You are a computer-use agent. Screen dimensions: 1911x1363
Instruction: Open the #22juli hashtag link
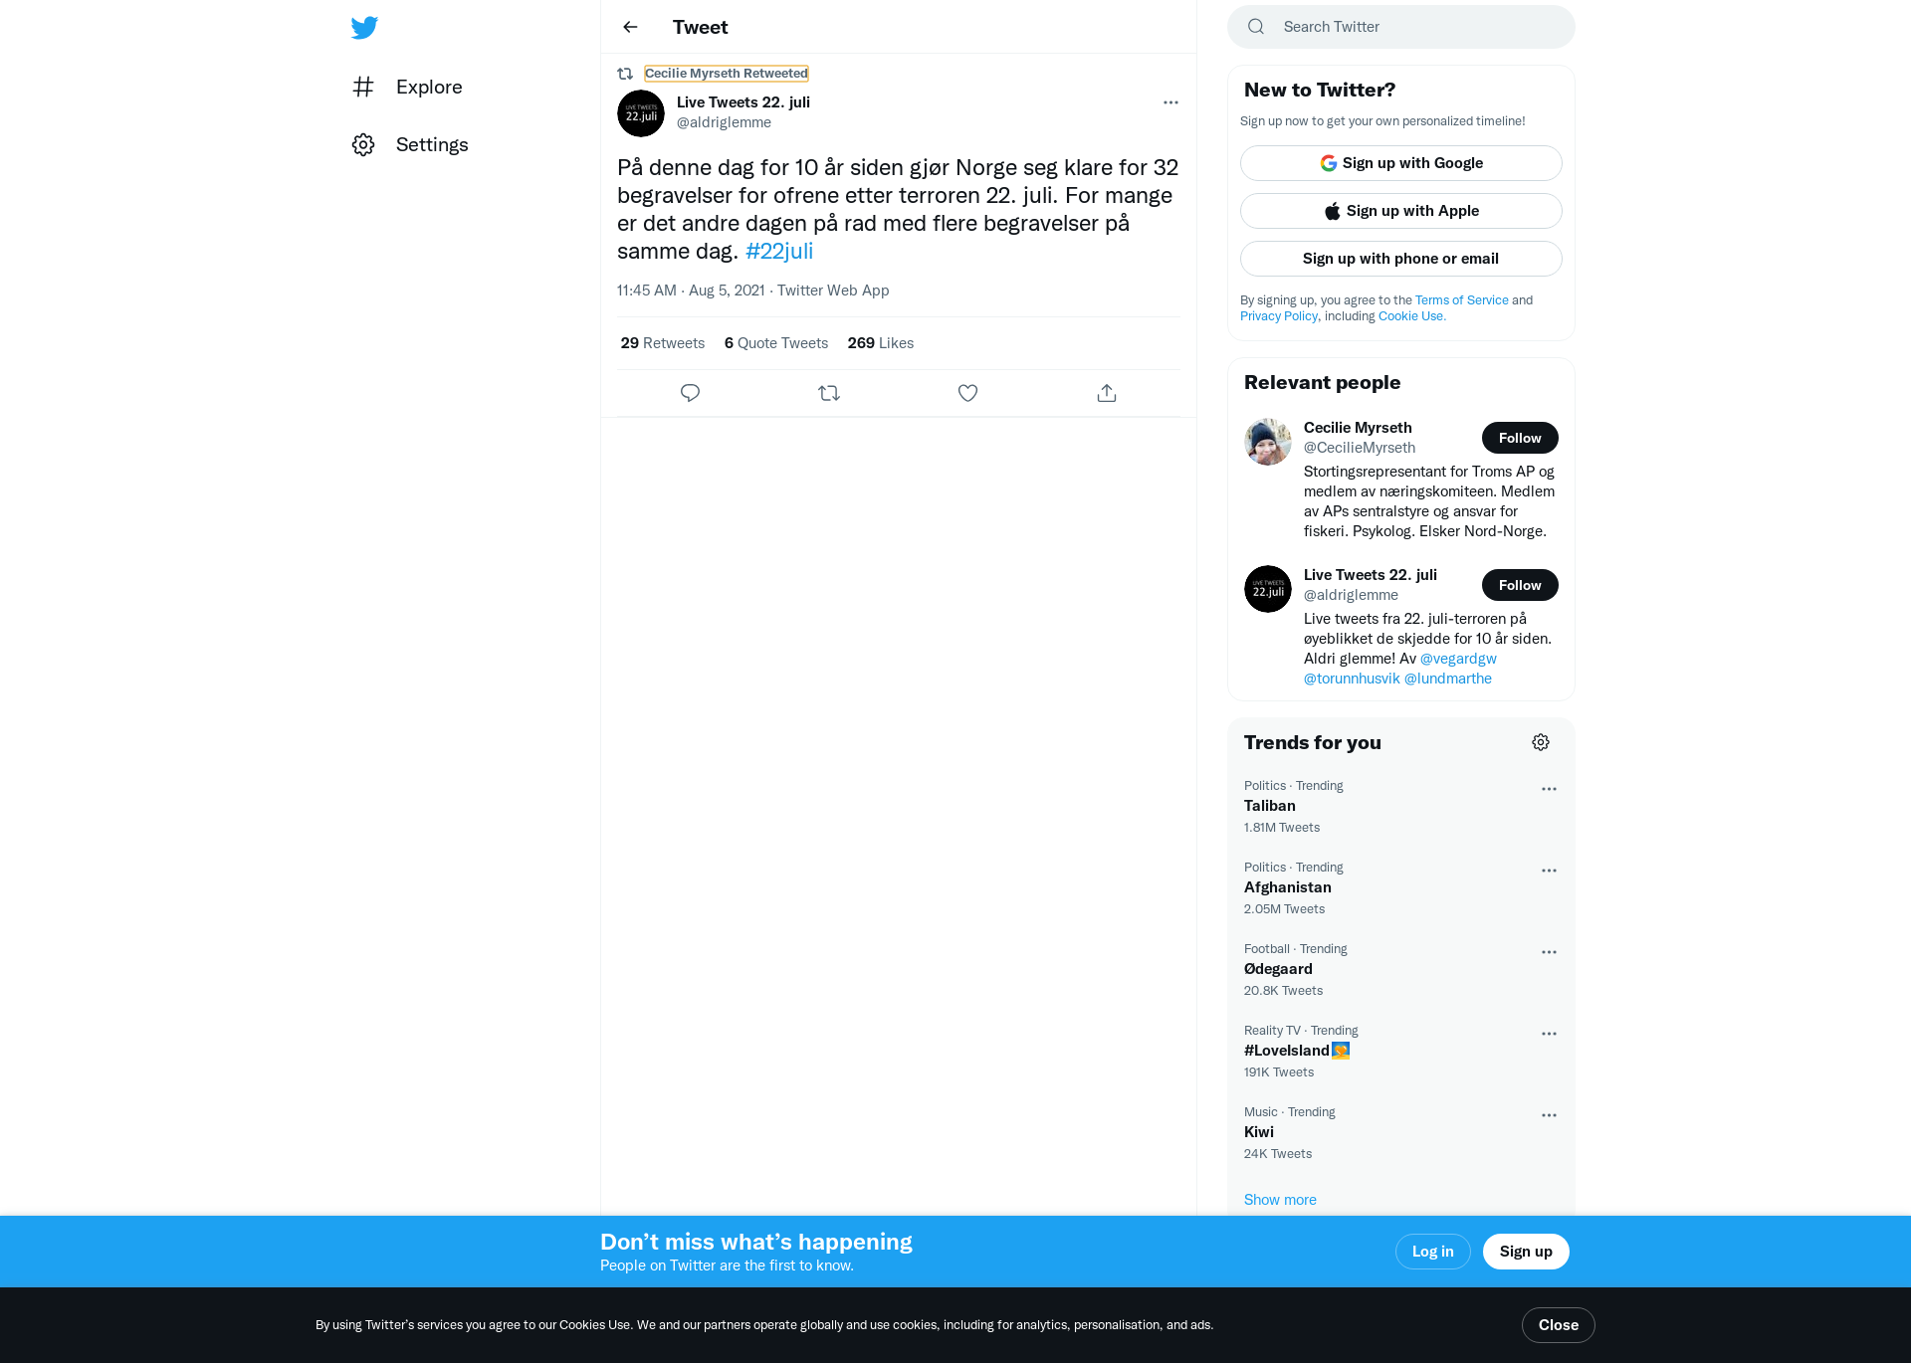point(779,251)
